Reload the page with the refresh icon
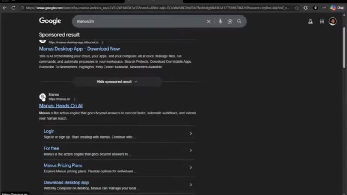 (14, 8)
